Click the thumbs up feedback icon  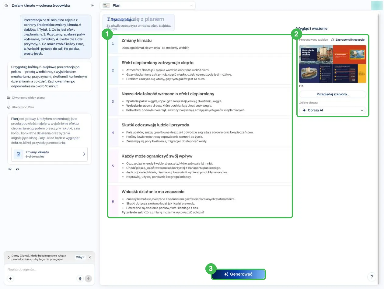[17, 169]
